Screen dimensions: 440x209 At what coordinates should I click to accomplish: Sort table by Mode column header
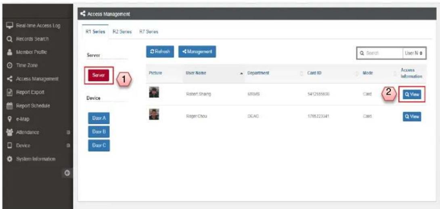pyautogui.click(x=368, y=73)
